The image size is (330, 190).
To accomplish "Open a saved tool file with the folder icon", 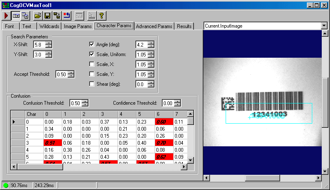I will click(38, 16).
